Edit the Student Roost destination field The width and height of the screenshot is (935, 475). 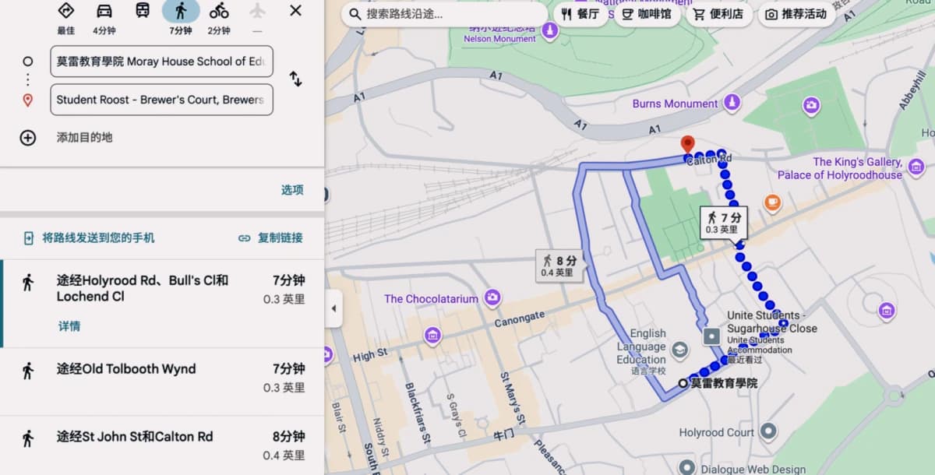click(x=161, y=100)
